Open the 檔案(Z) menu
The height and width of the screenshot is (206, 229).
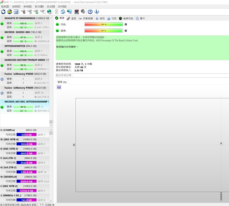[x=5, y=7]
